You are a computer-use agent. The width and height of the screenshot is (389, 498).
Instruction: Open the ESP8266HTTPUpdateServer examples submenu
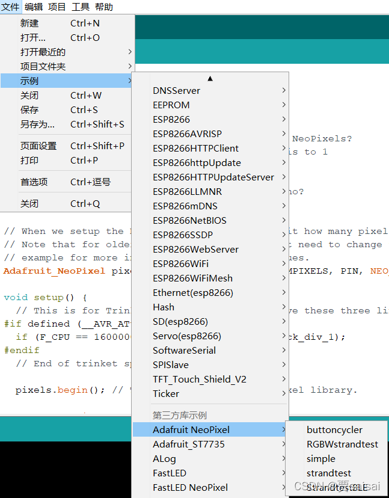pyautogui.click(x=210, y=177)
